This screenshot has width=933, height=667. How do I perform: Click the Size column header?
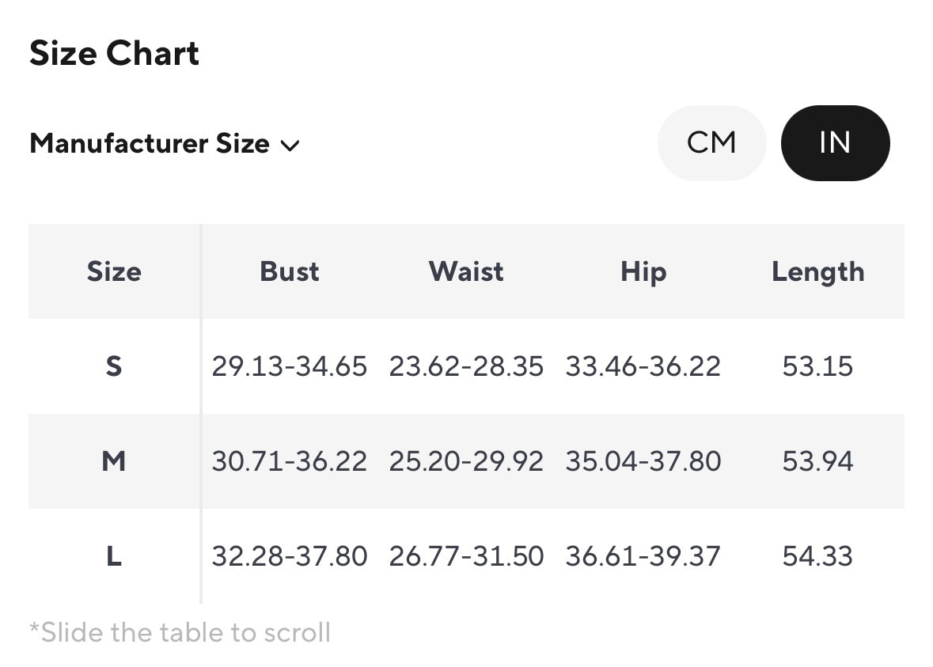[x=114, y=271]
